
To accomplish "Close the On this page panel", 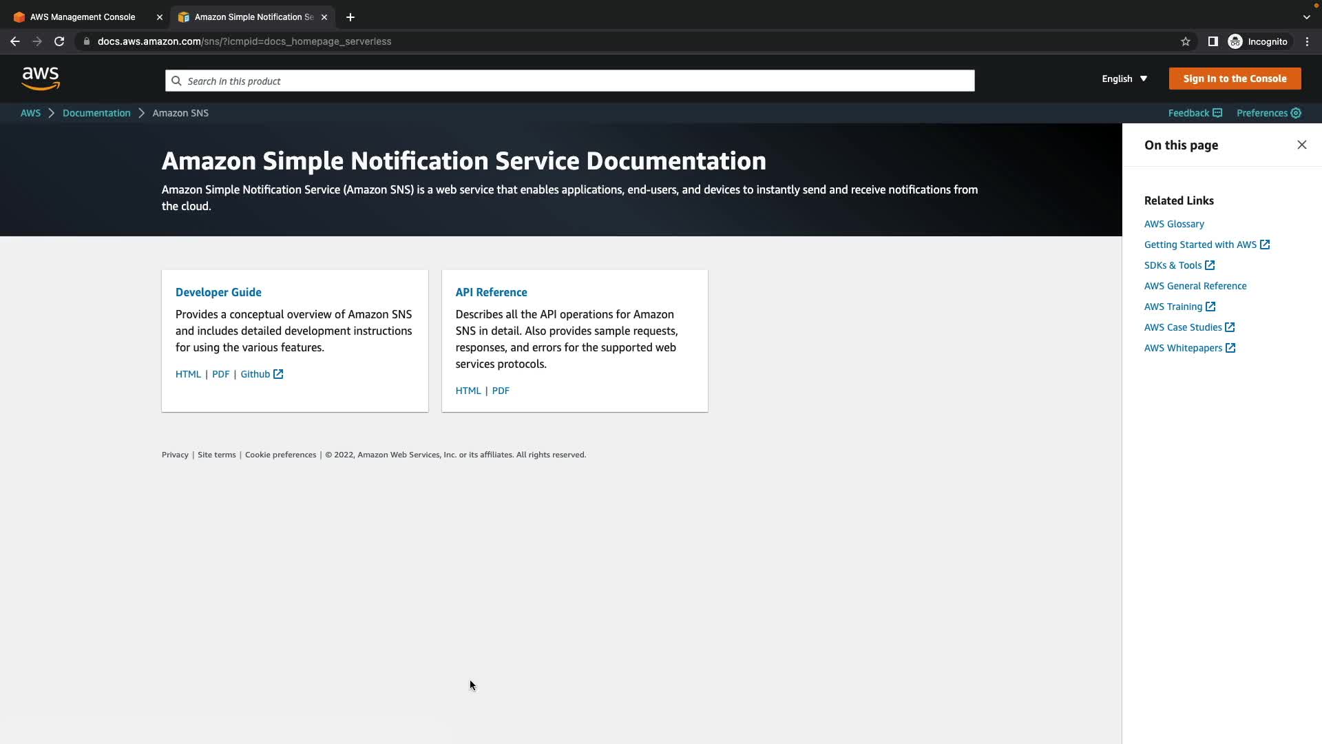I will [x=1301, y=145].
